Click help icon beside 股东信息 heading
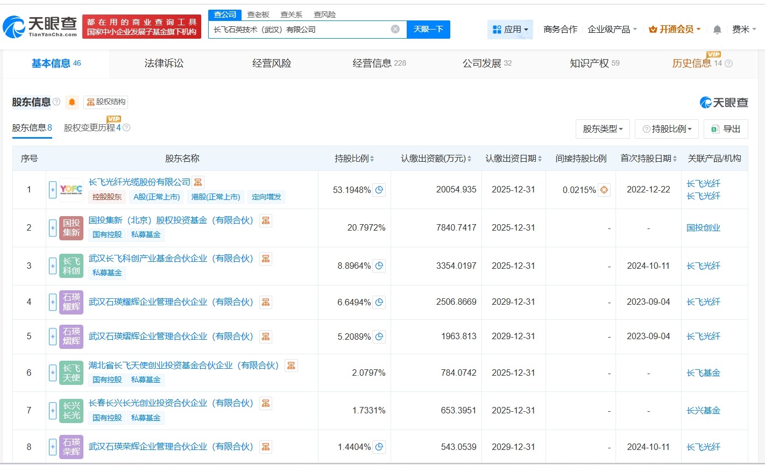This screenshot has height=465, width=765. click(x=56, y=102)
